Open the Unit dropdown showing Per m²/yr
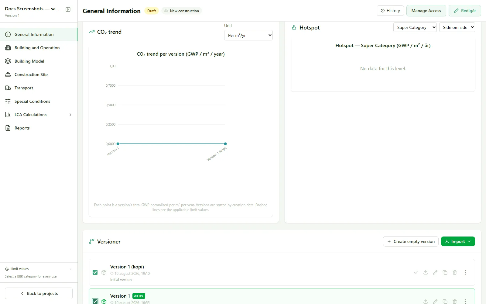 pos(248,35)
